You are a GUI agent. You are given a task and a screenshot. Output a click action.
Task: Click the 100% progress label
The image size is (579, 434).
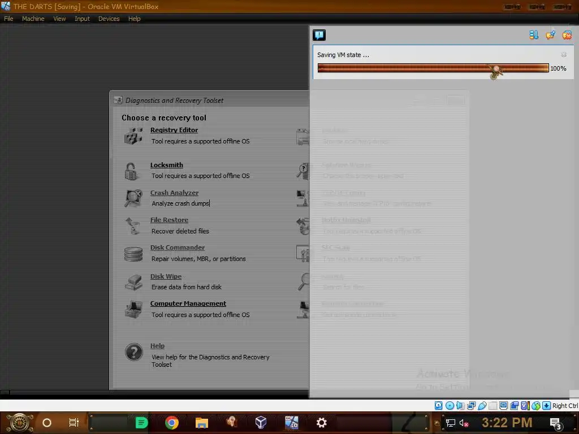558,68
